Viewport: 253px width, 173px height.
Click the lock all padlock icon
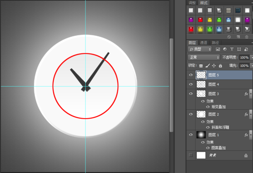click(220, 65)
